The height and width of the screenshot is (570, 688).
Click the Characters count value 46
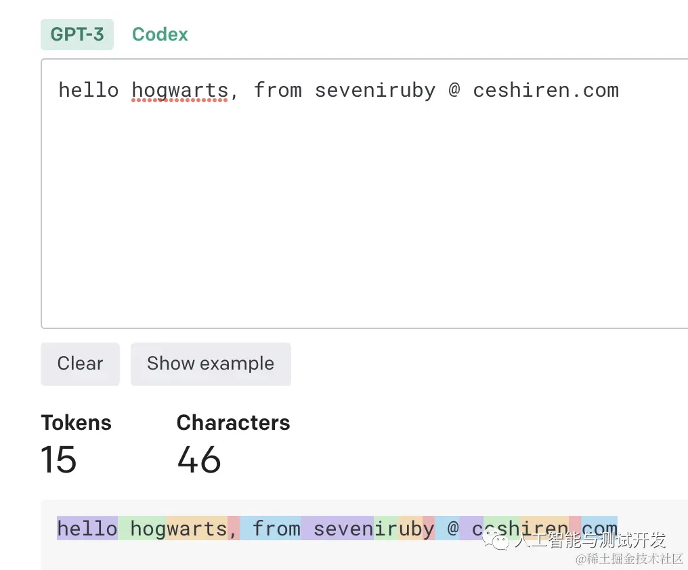199,460
